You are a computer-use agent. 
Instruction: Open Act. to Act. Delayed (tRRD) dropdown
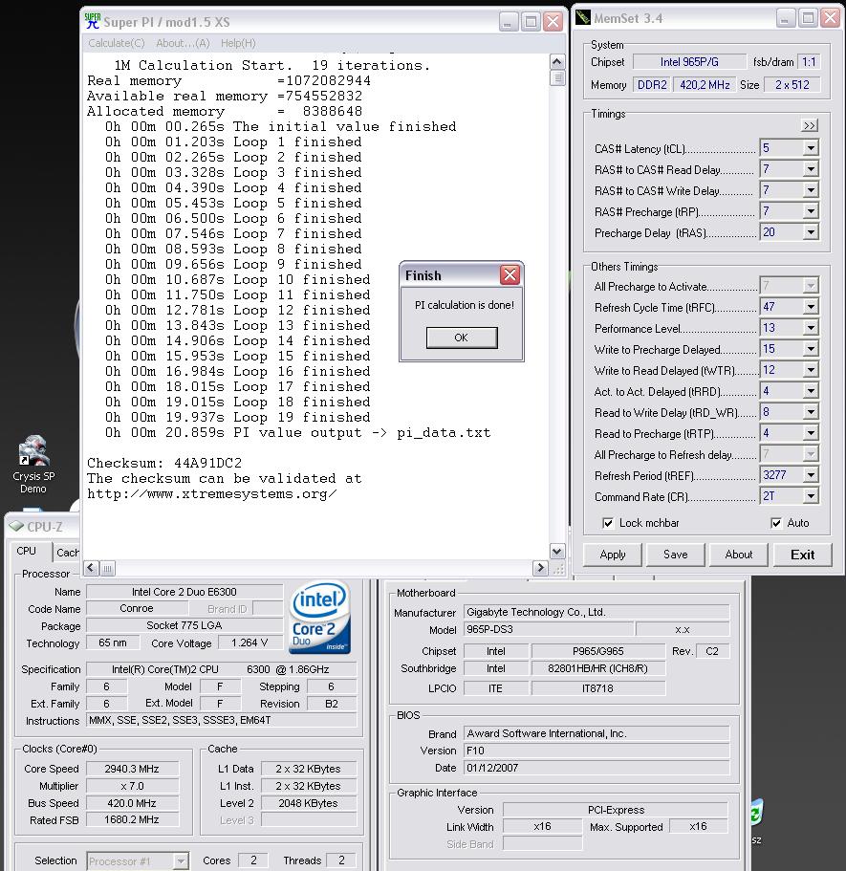(811, 392)
